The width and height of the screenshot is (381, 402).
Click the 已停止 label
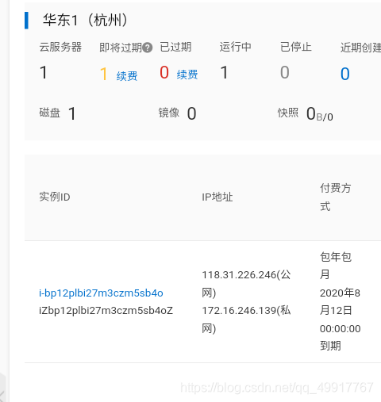tap(296, 47)
